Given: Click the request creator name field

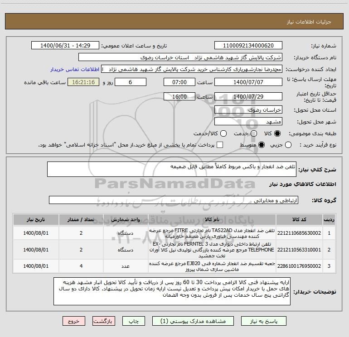Looking at the screenshot, I should click(192, 69).
